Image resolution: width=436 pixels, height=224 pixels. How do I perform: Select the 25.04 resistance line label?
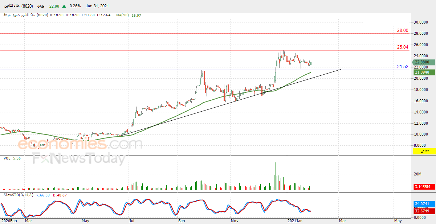click(403, 47)
